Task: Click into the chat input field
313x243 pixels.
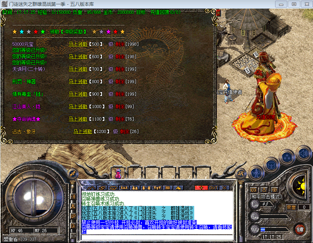Action: point(157,237)
